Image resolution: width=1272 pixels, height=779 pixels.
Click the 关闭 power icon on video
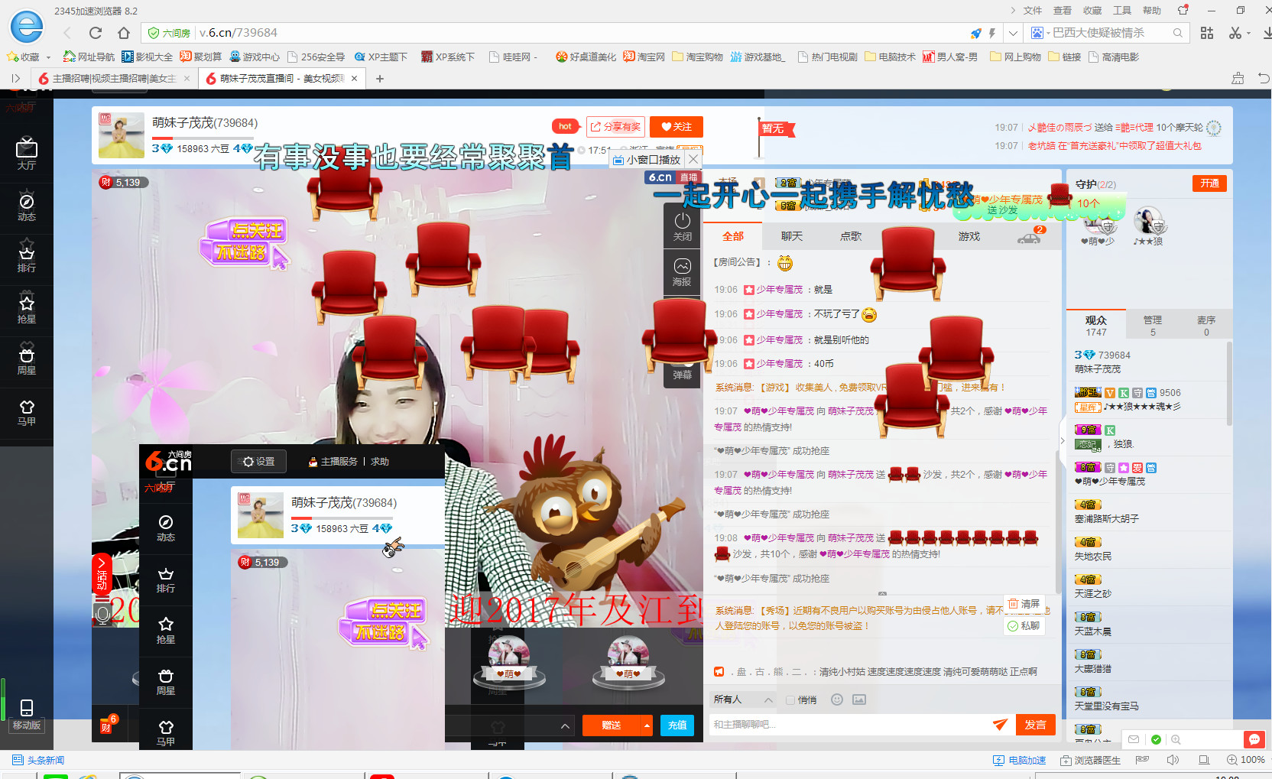point(682,227)
